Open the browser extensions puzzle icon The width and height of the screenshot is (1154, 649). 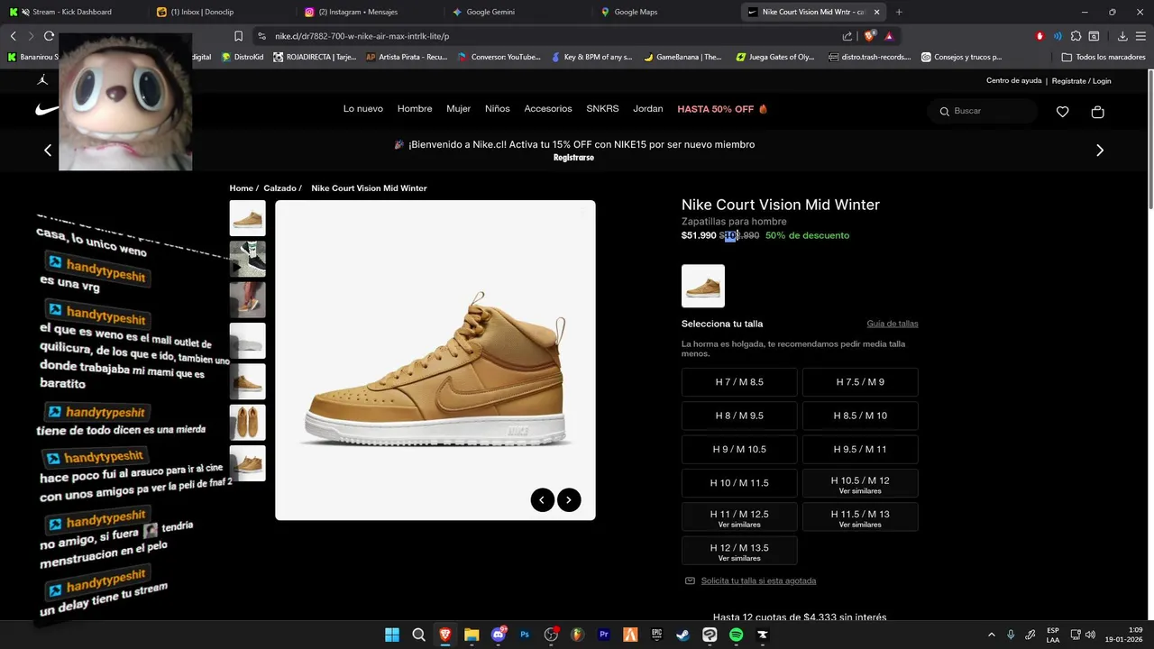(1076, 36)
